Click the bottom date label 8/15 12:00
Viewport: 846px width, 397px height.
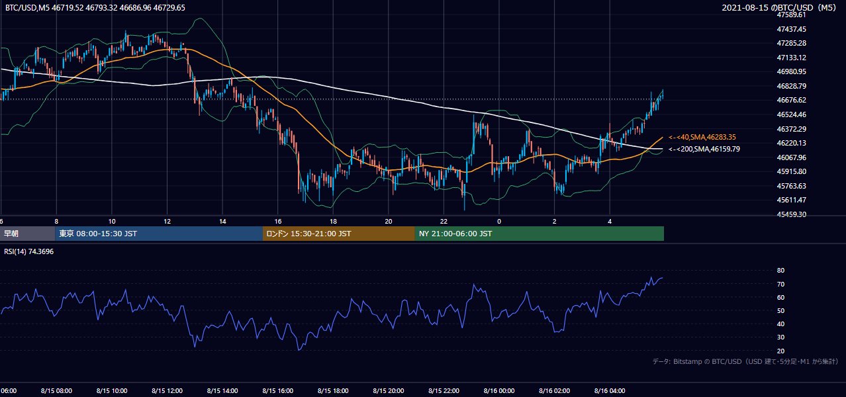pos(167,391)
